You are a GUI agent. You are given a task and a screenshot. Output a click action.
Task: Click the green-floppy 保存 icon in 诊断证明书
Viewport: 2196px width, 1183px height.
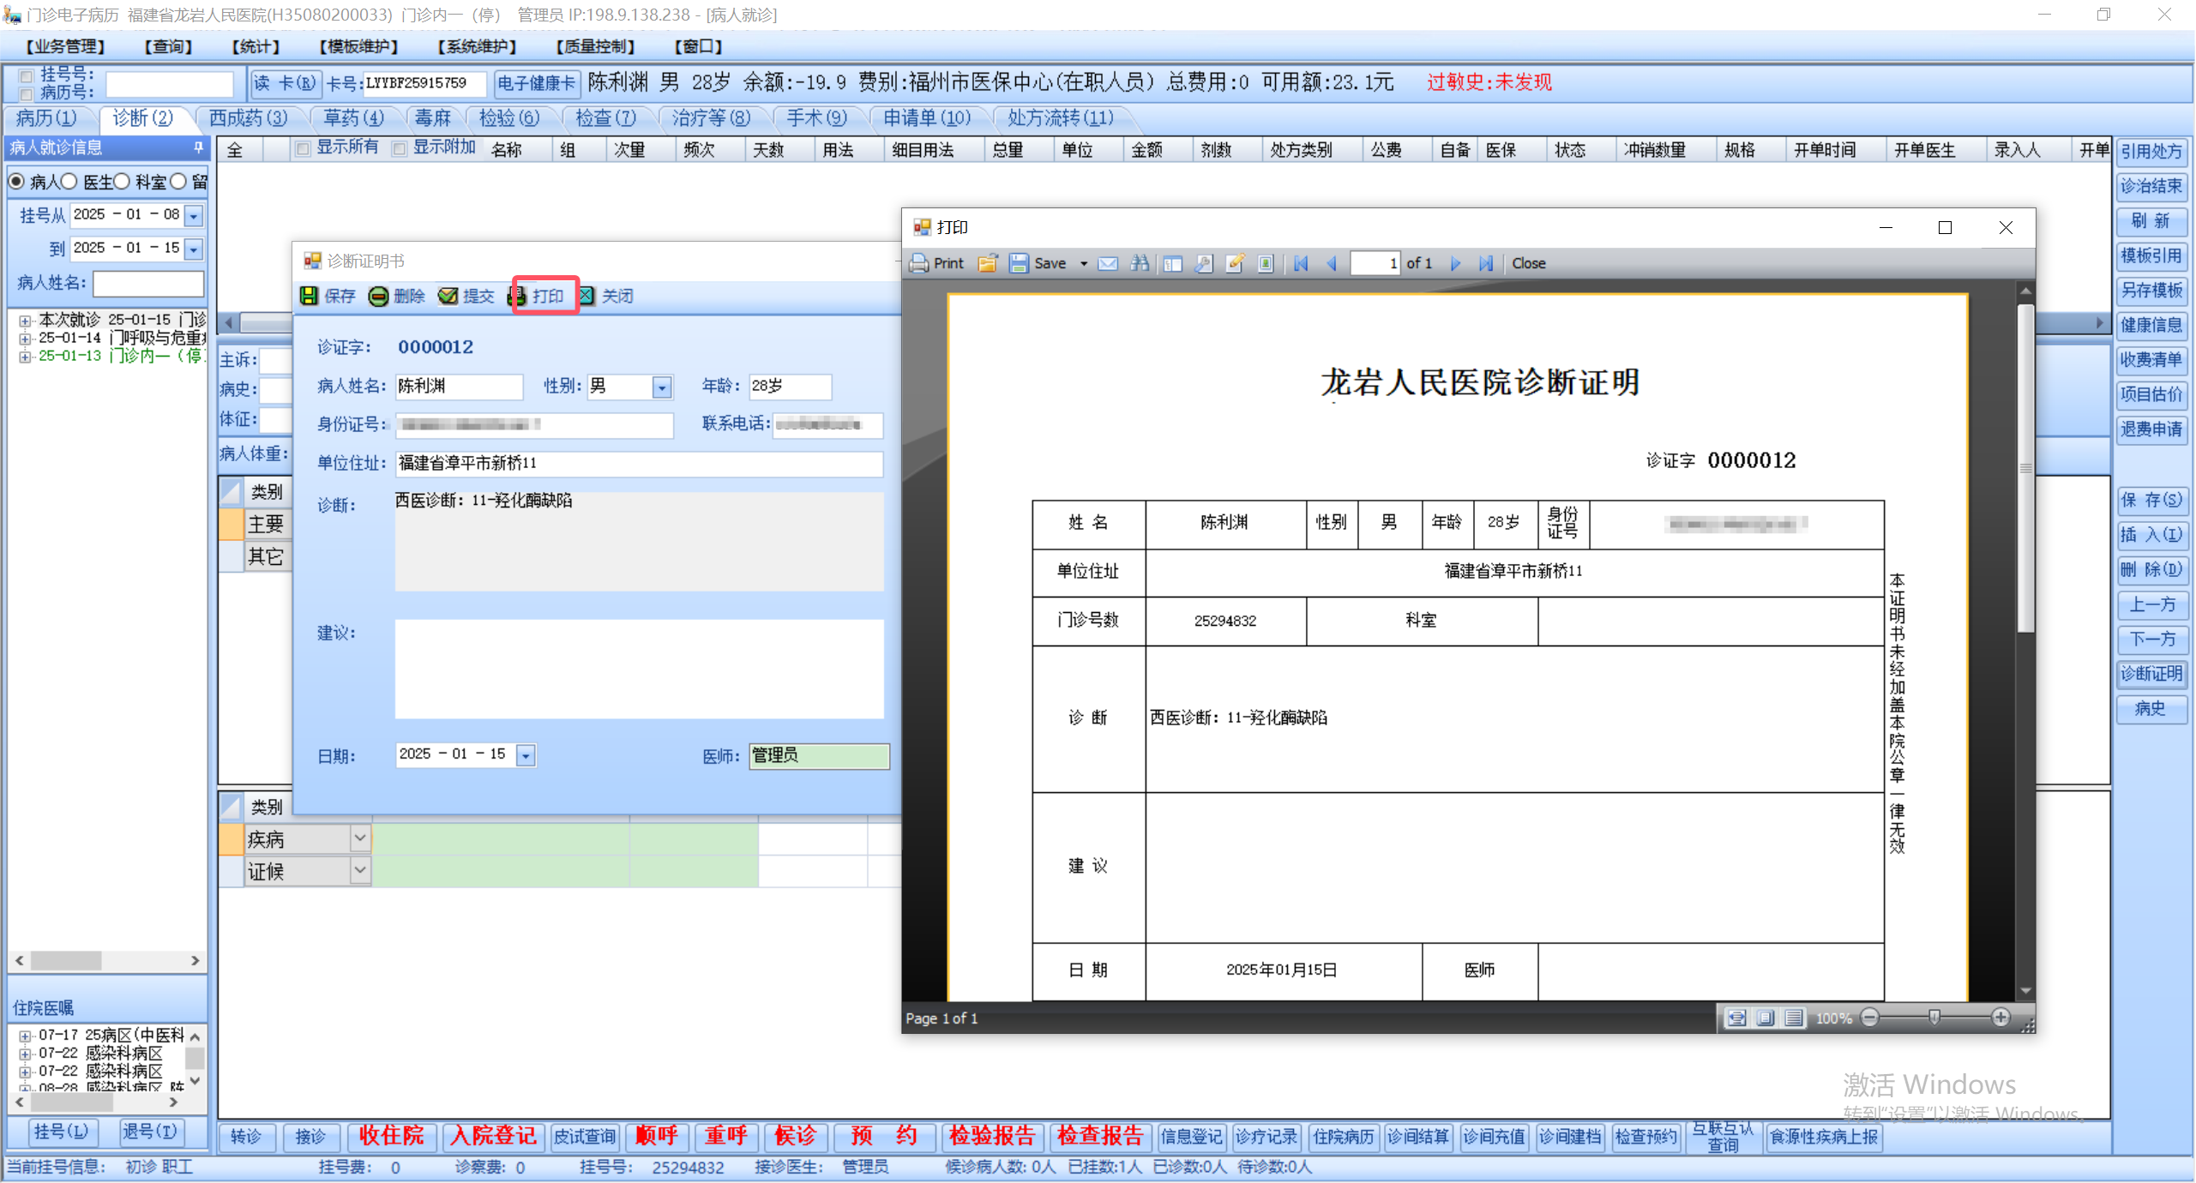coord(309,296)
